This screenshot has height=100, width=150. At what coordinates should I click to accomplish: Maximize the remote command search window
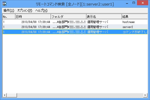[134, 3]
